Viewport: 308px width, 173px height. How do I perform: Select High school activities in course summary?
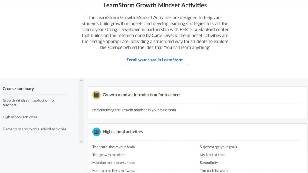(20, 117)
